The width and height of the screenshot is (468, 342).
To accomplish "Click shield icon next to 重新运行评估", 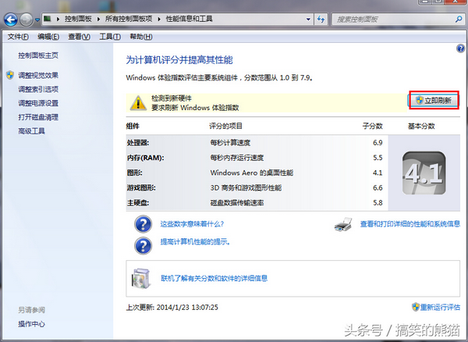I will [415, 307].
